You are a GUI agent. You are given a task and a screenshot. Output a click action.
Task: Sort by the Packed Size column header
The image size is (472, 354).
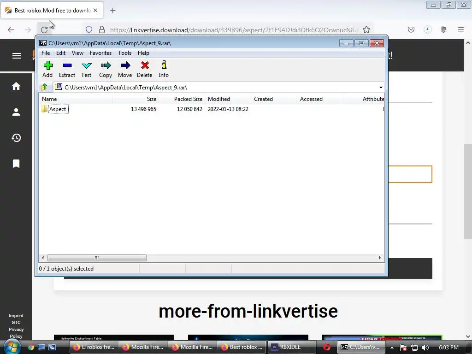pos(182,99)
